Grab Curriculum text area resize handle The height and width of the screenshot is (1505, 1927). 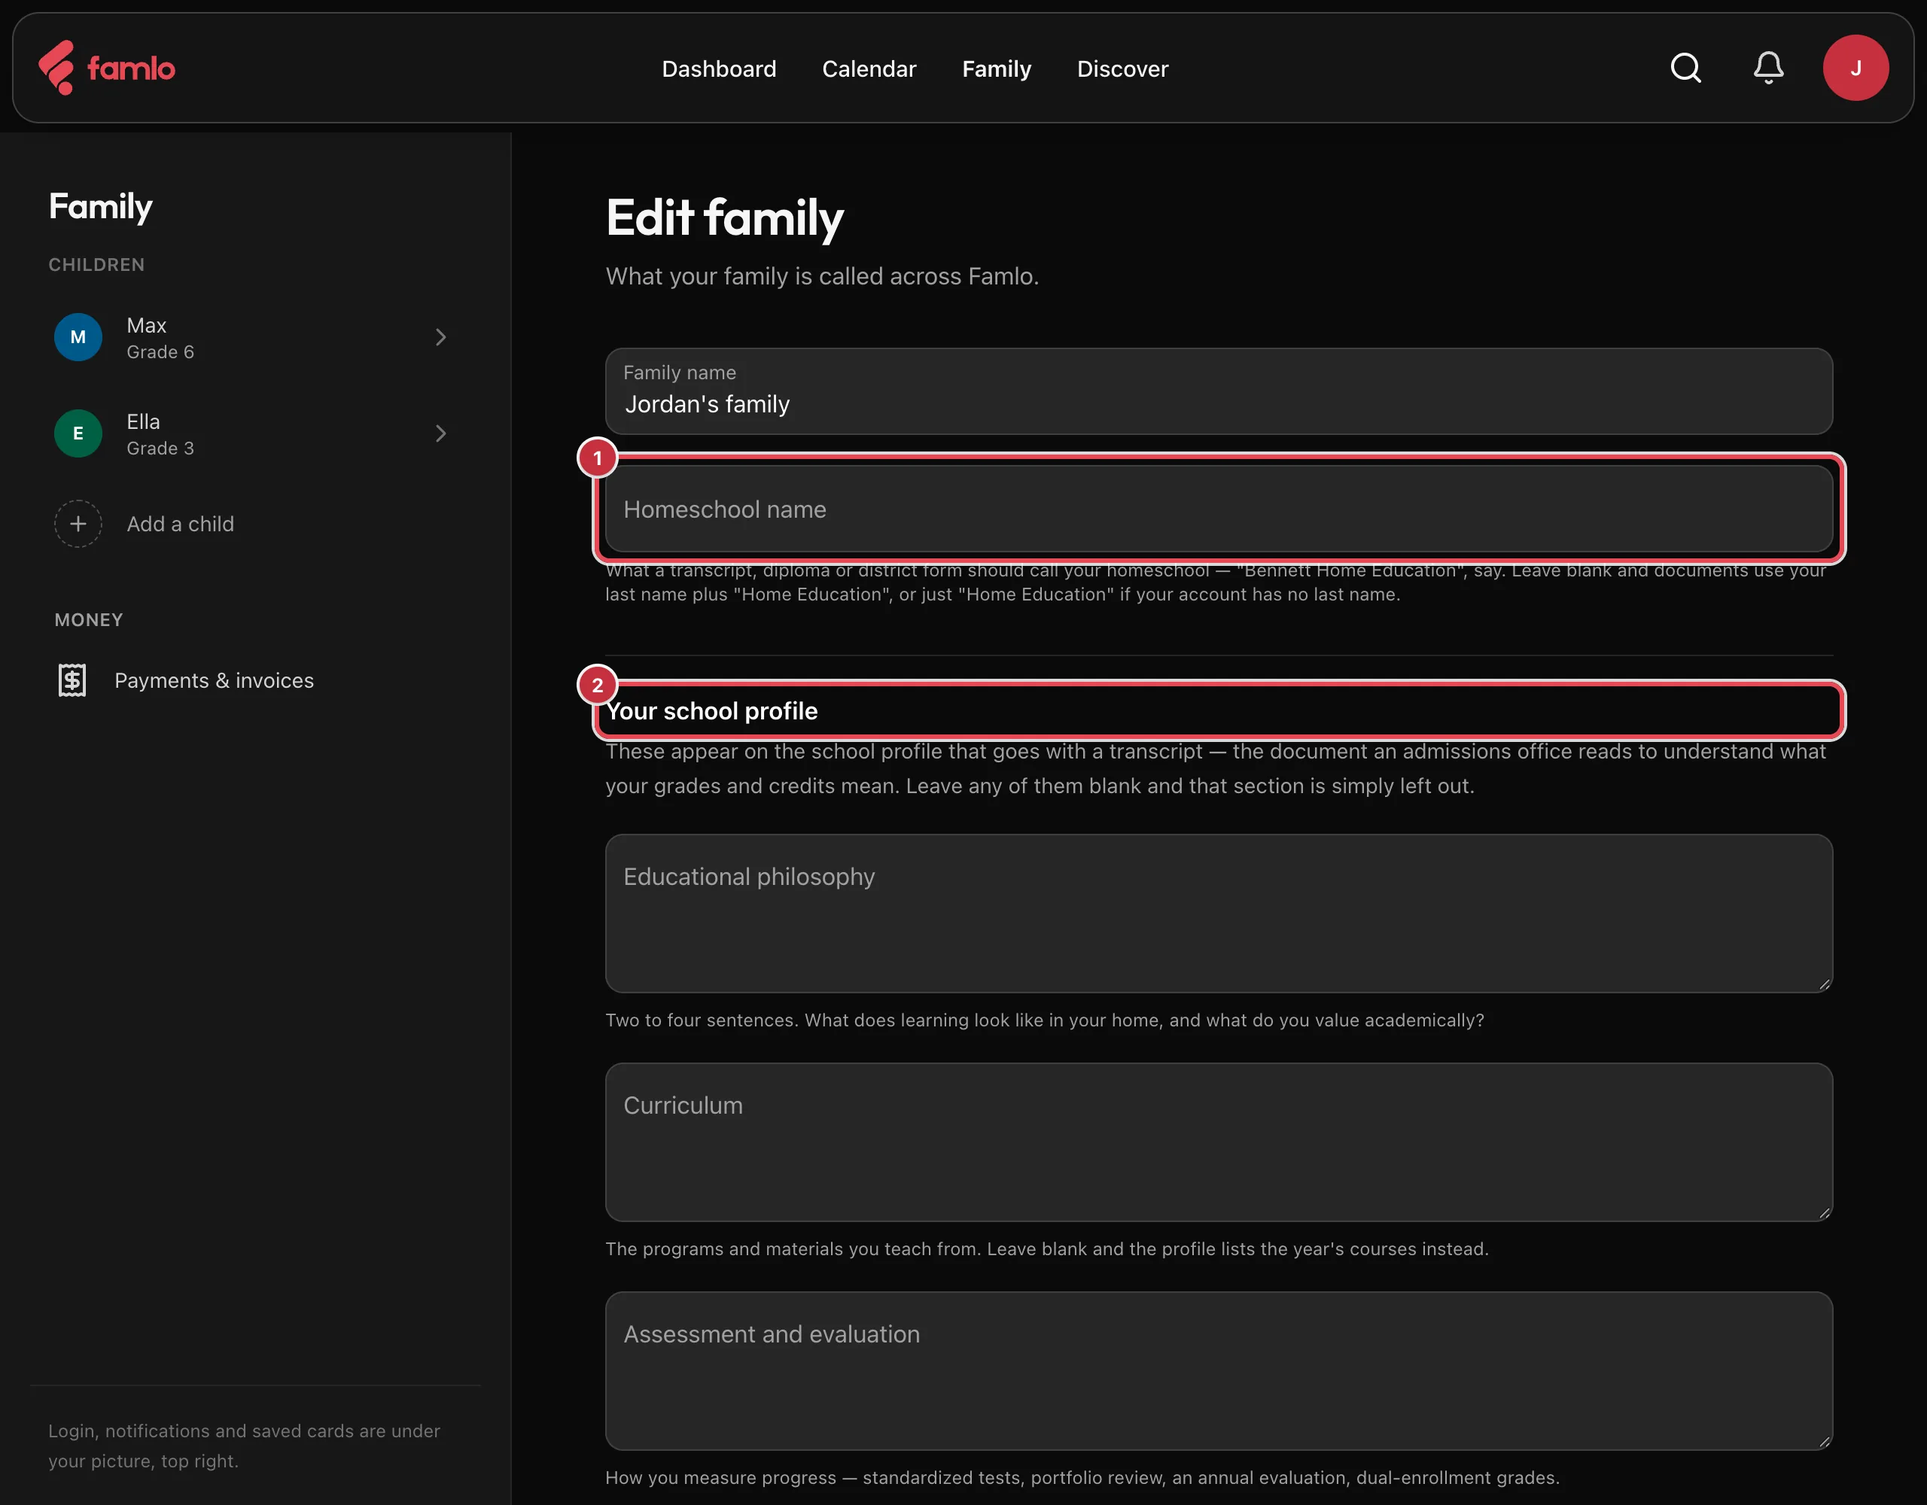pyautogui.click(x=1824, y=1212)
